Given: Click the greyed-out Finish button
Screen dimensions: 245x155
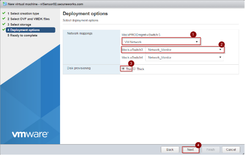Looking at the screenshot, I should [211, 150].
